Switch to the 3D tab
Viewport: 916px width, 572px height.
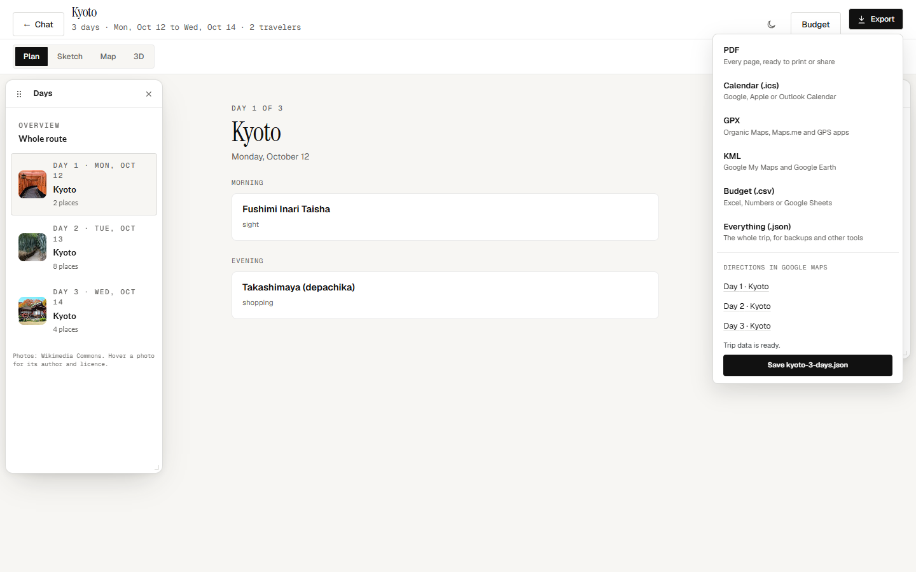[139, 57]
